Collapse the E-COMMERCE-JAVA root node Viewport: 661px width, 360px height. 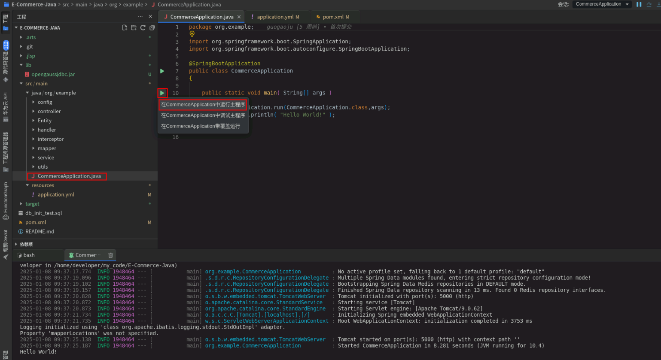click(16, 27)
